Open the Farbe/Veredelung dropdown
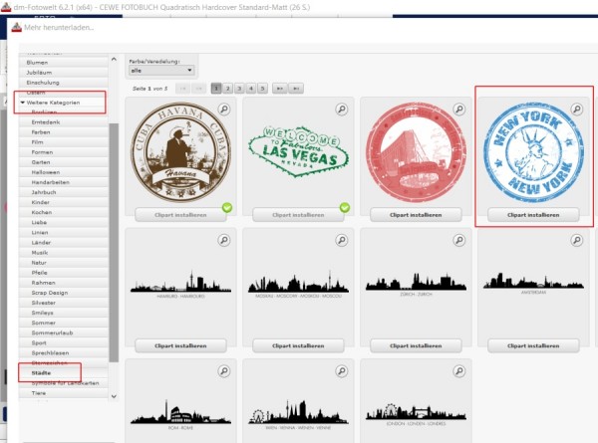The width and height of the screenshot is (598, 443). 161,71
